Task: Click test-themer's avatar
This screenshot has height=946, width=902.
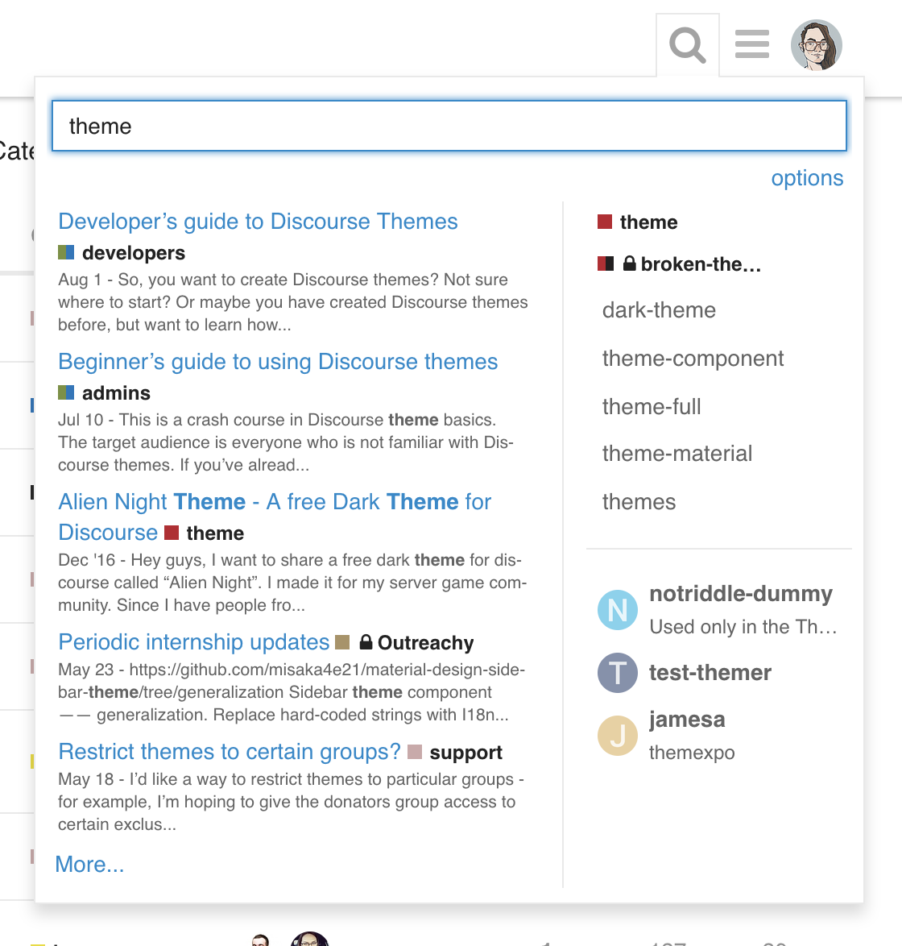Action: 617,673
